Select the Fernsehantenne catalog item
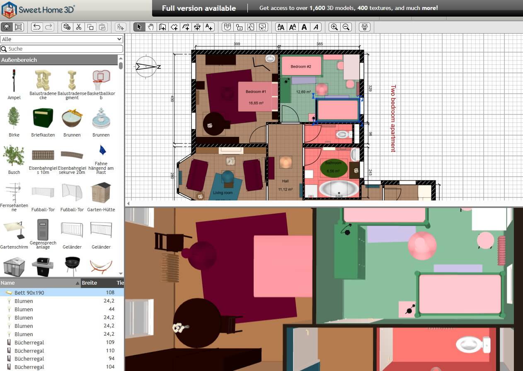Screen dimensions: 523x371 click(x=14, y=197)
